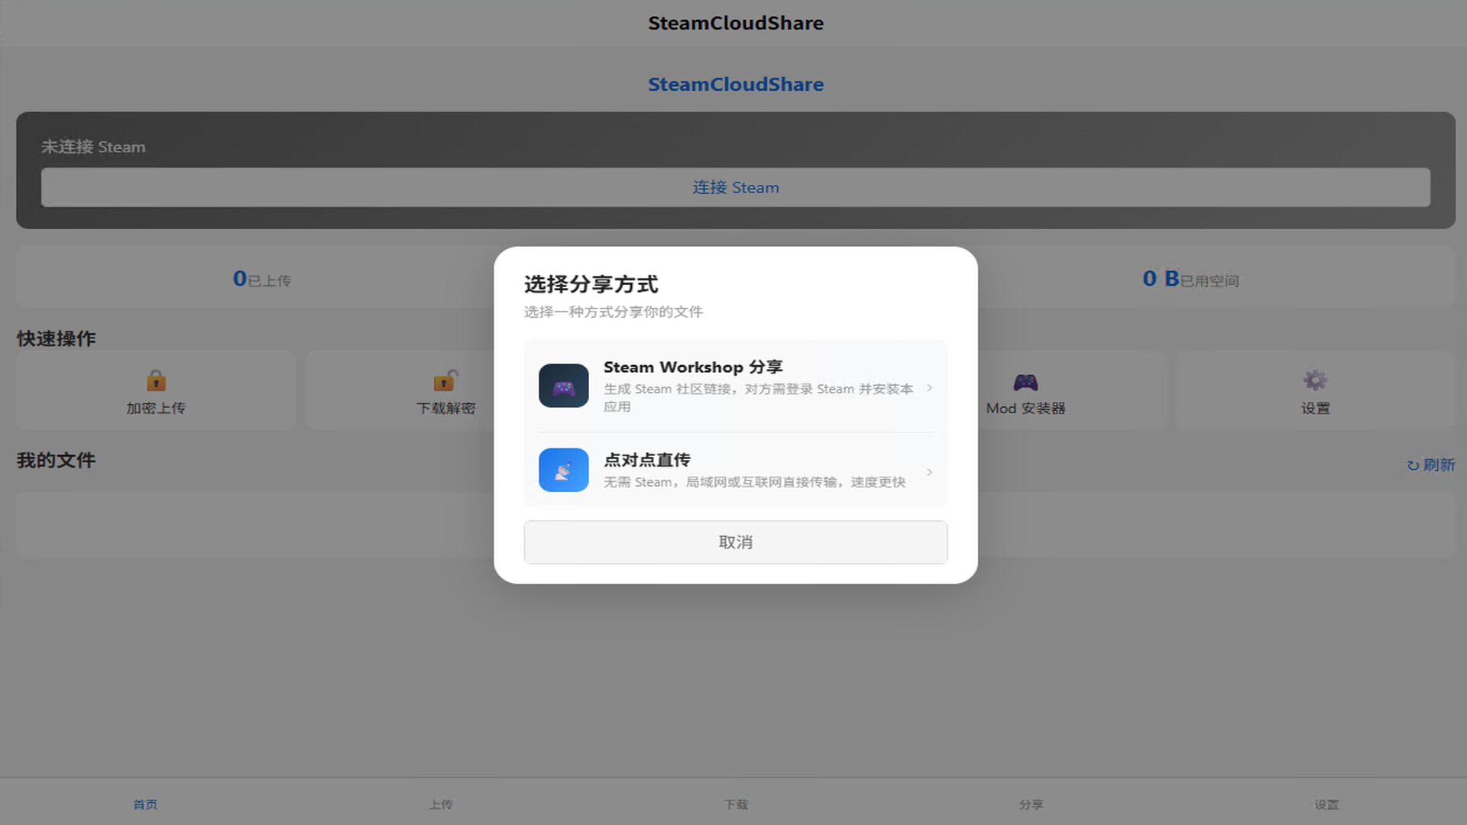Click the 设置 gear icon in quick actions
The height and width of the screenshot is (825, 1467).
(x=1315, y=380)
